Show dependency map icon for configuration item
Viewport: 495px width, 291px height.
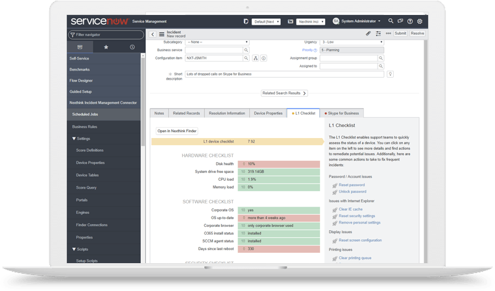256,58
